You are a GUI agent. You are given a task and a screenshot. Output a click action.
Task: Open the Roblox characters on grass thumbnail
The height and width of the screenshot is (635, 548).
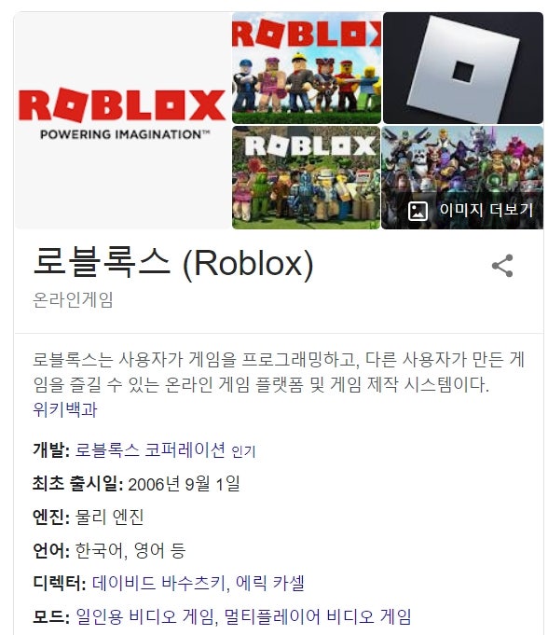click(307, 68)
